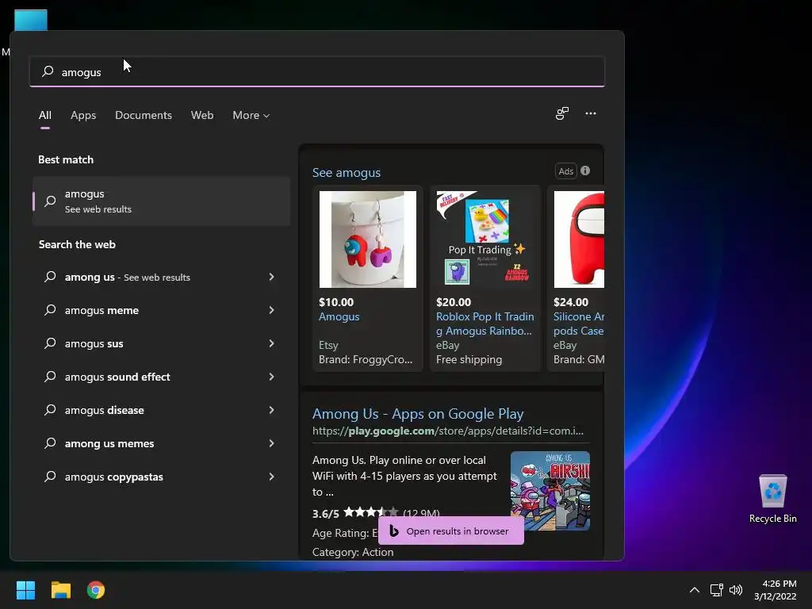Open the See amogus heading link
Image resolution: width=812 pixels, height=609 pixels.
click(x=347, y=172)
